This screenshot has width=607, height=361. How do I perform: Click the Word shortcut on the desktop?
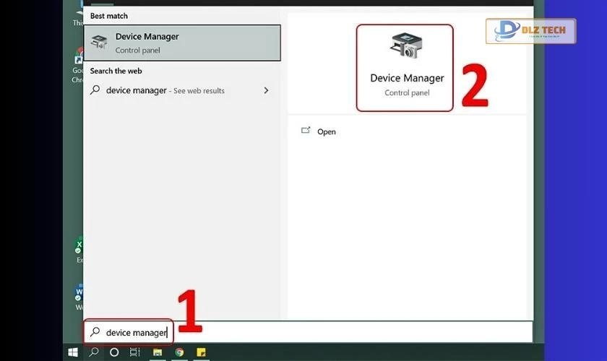(x=79, y=294)
